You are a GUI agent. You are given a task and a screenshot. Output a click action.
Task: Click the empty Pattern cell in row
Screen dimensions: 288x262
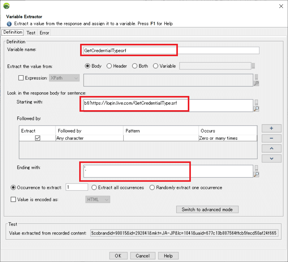[161, 138]
